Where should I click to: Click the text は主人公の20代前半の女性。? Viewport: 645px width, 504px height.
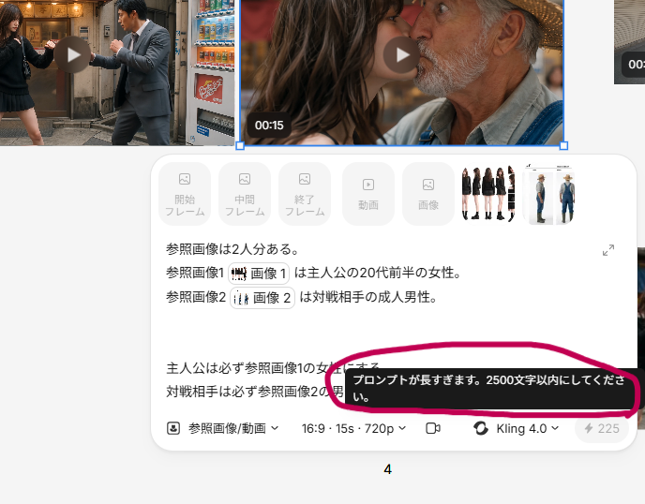(378, 273)
